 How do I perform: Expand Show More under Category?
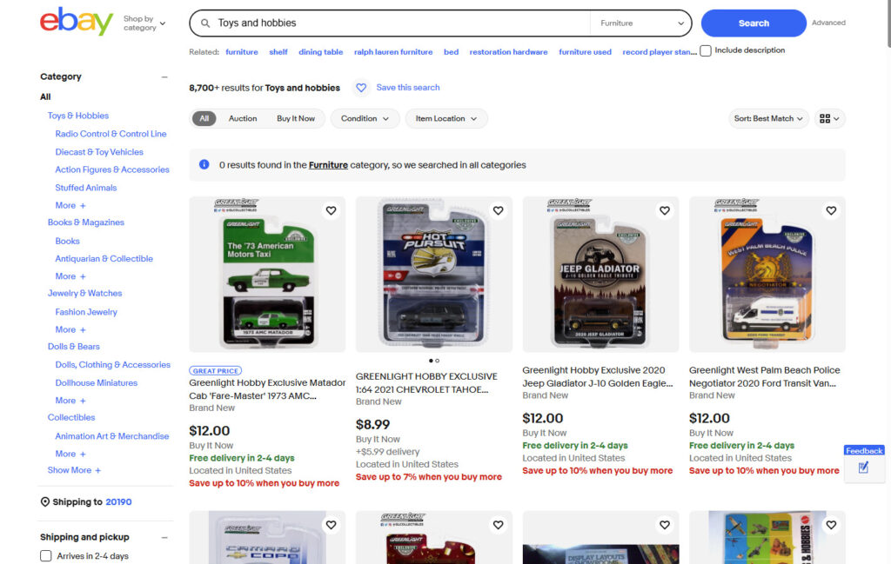[73, 469]
